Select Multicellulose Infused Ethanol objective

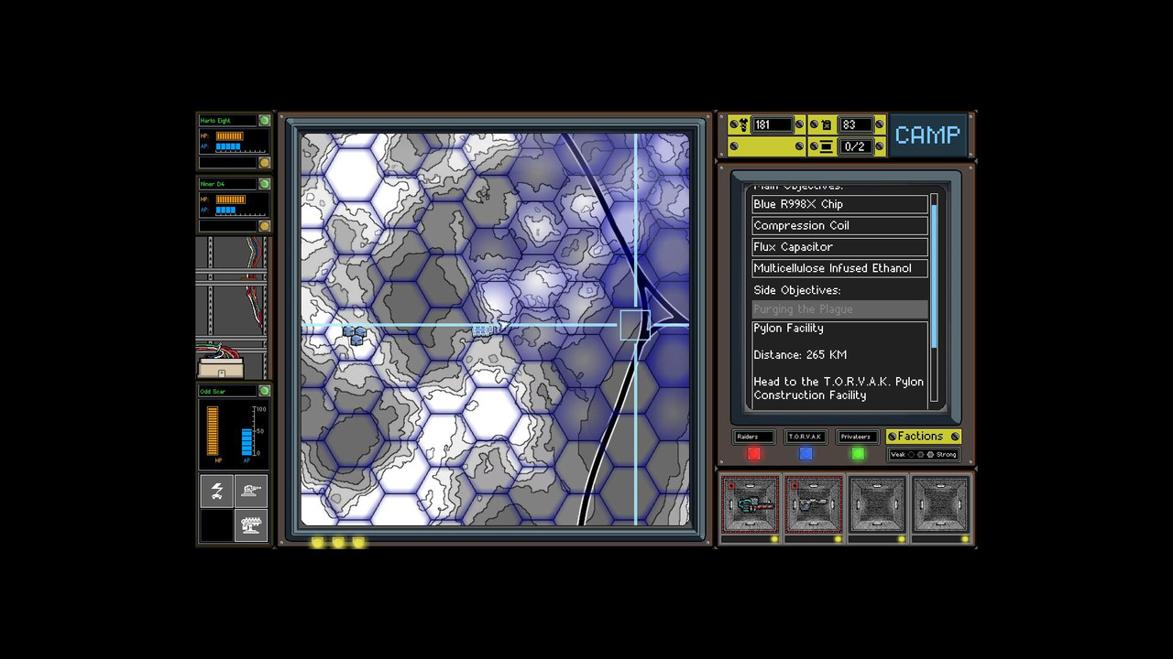(x=839, y=268)
